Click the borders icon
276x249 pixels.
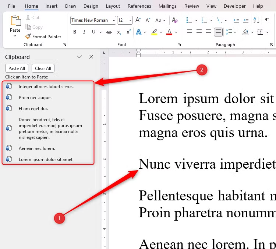click(260, 32)
